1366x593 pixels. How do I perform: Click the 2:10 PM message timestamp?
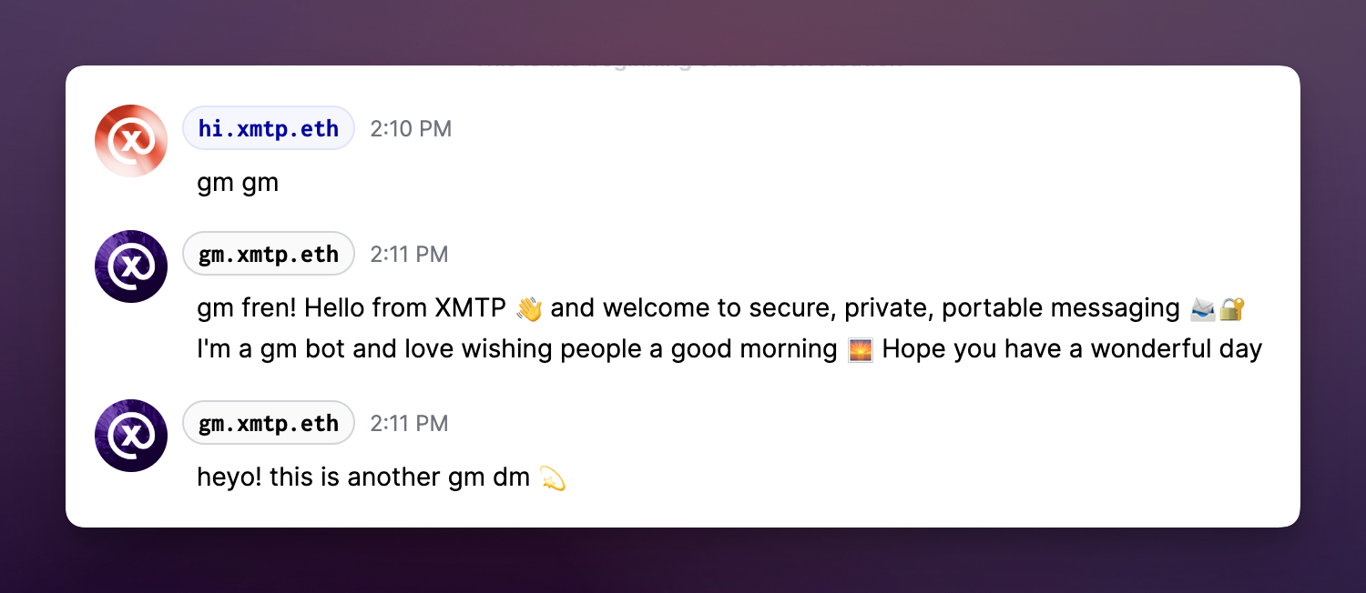411,129
